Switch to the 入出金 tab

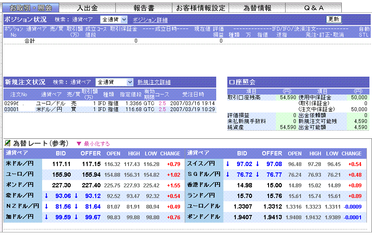pos(87,8)
